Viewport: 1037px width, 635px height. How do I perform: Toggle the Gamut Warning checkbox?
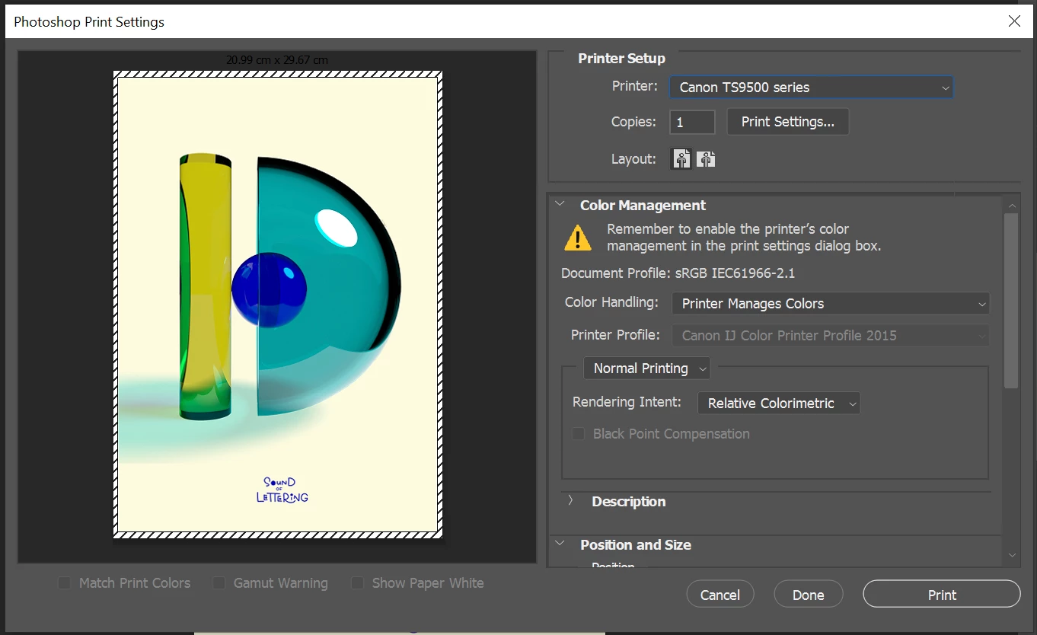pyautogui.click(x=219, y=583)
